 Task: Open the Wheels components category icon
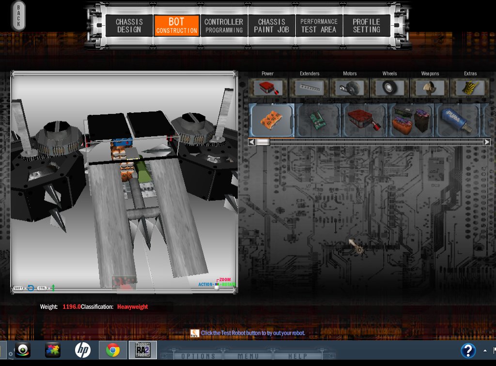[x=390, y=88]
